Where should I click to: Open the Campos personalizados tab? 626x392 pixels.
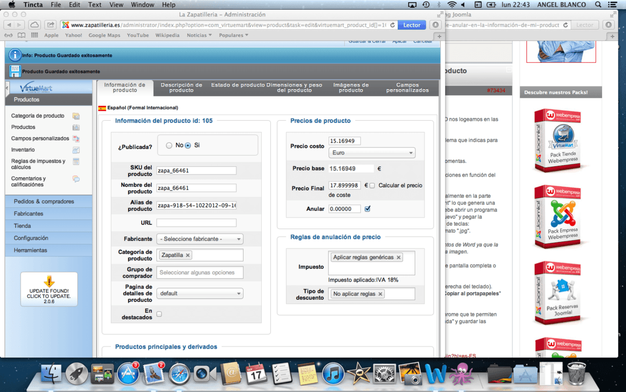(407, 88)
